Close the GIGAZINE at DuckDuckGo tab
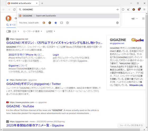 tap(37, 3)
